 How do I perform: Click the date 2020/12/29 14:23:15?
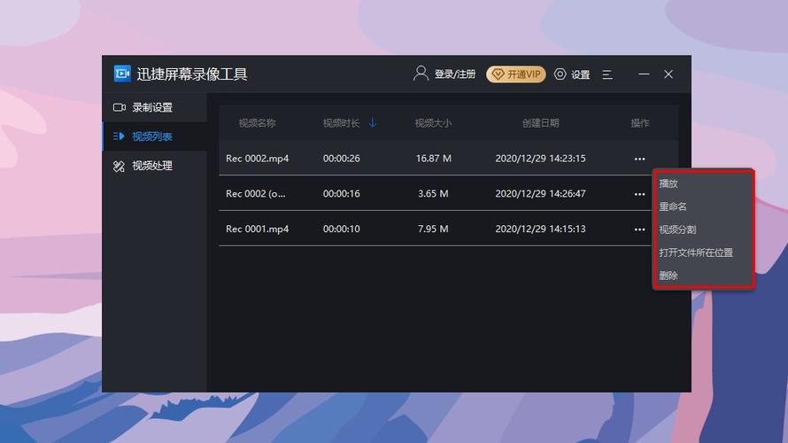click(540, 159)
